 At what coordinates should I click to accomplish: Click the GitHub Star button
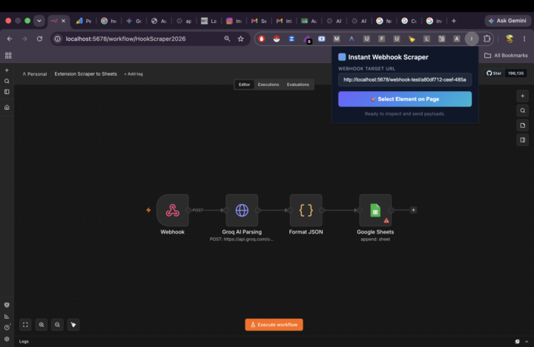tap(494, 73)
